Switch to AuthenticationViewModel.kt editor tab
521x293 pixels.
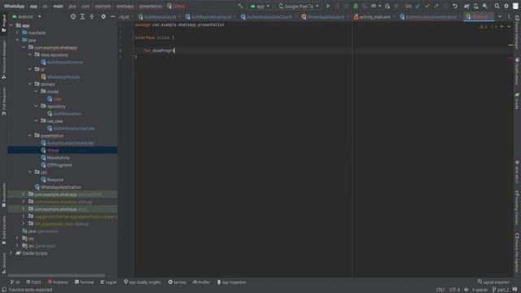tap(431, 16)
